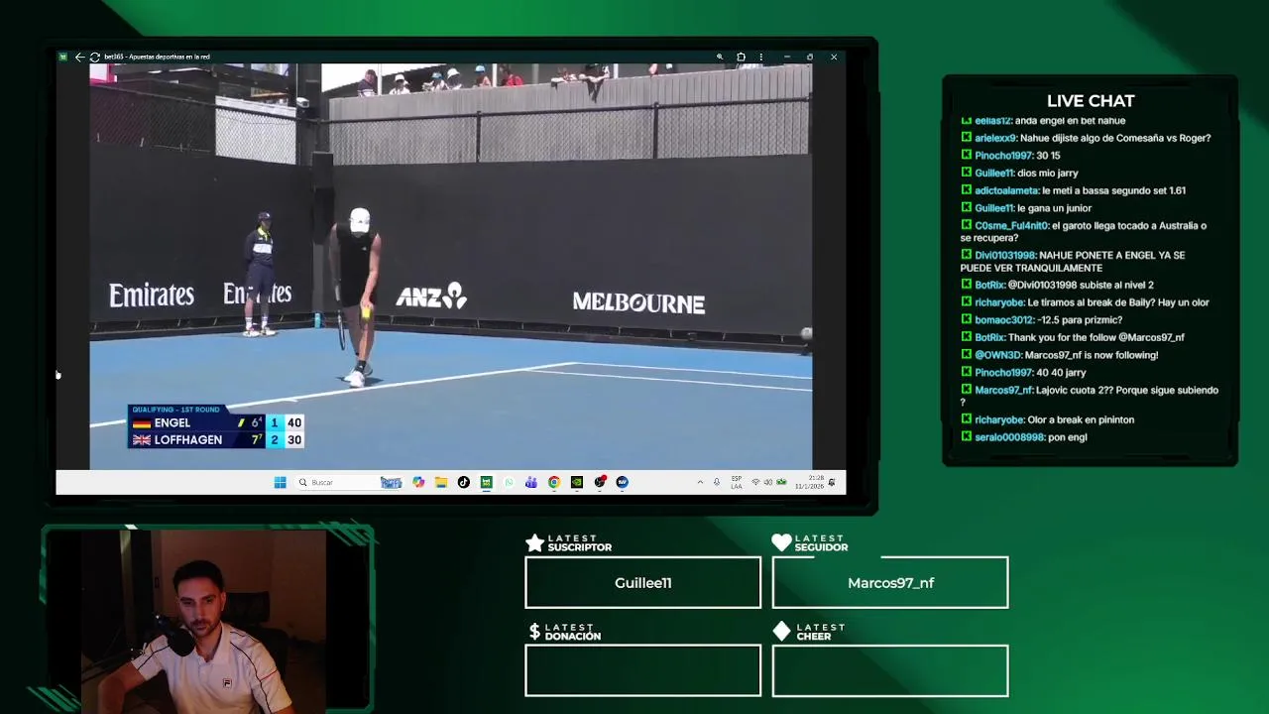The height and width of the screenshot is (714, 1269).
Task: Click the message 'dios mio jarry'
Action: (x=1048, y=173)
